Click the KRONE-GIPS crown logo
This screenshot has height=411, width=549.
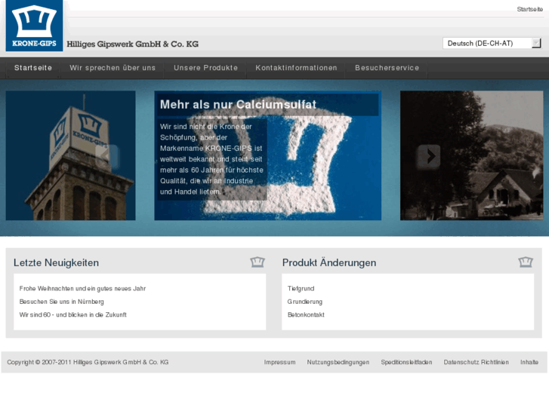coord(34,26)
